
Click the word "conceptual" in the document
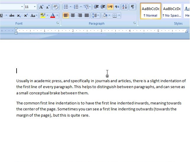pyautogui.click(x=39, y=93)
